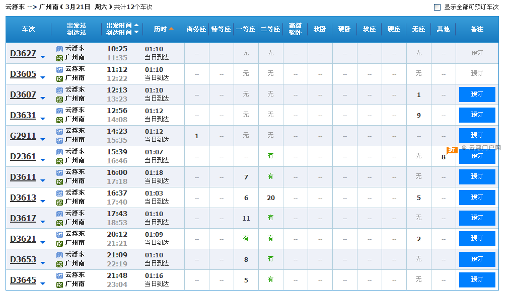Expand stops for D3645 arrow

click(x=43, y=283)
